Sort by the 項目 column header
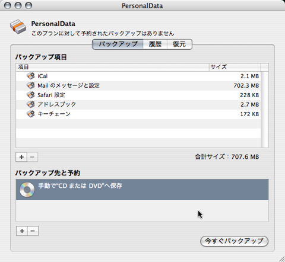 pos(112,67)
